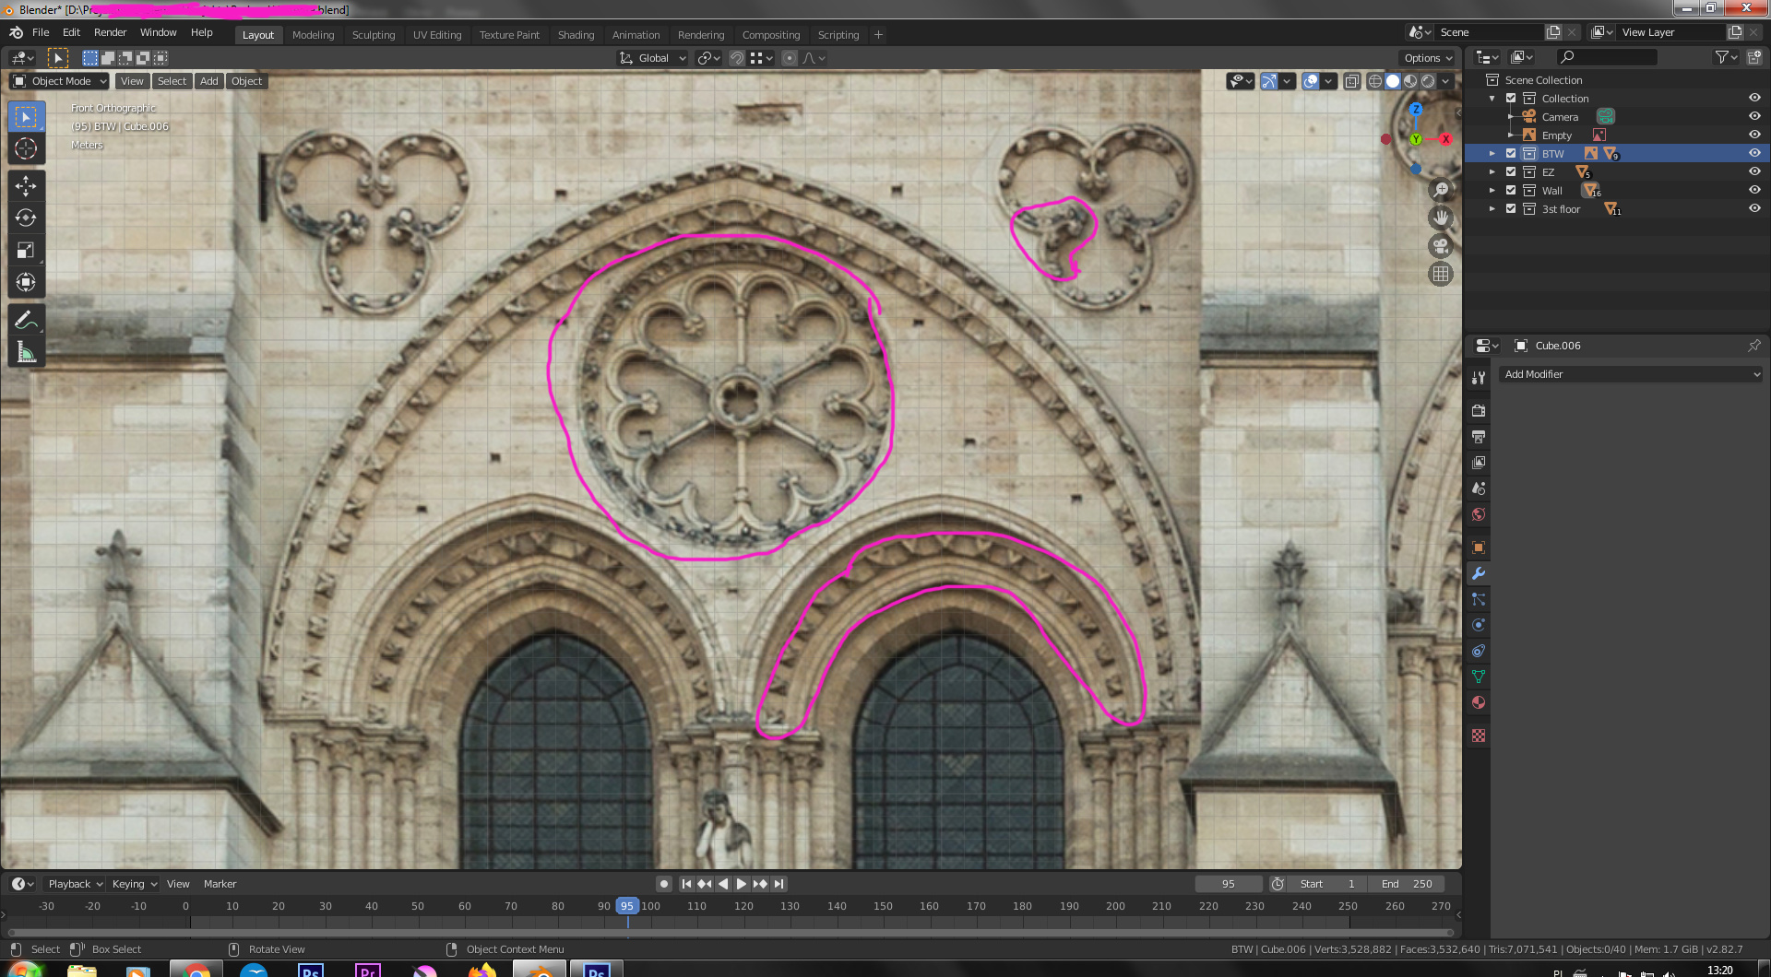The image size is (1771, 977).
Task: Switch viewport to material preview shading
Action: pos(1410,81)
